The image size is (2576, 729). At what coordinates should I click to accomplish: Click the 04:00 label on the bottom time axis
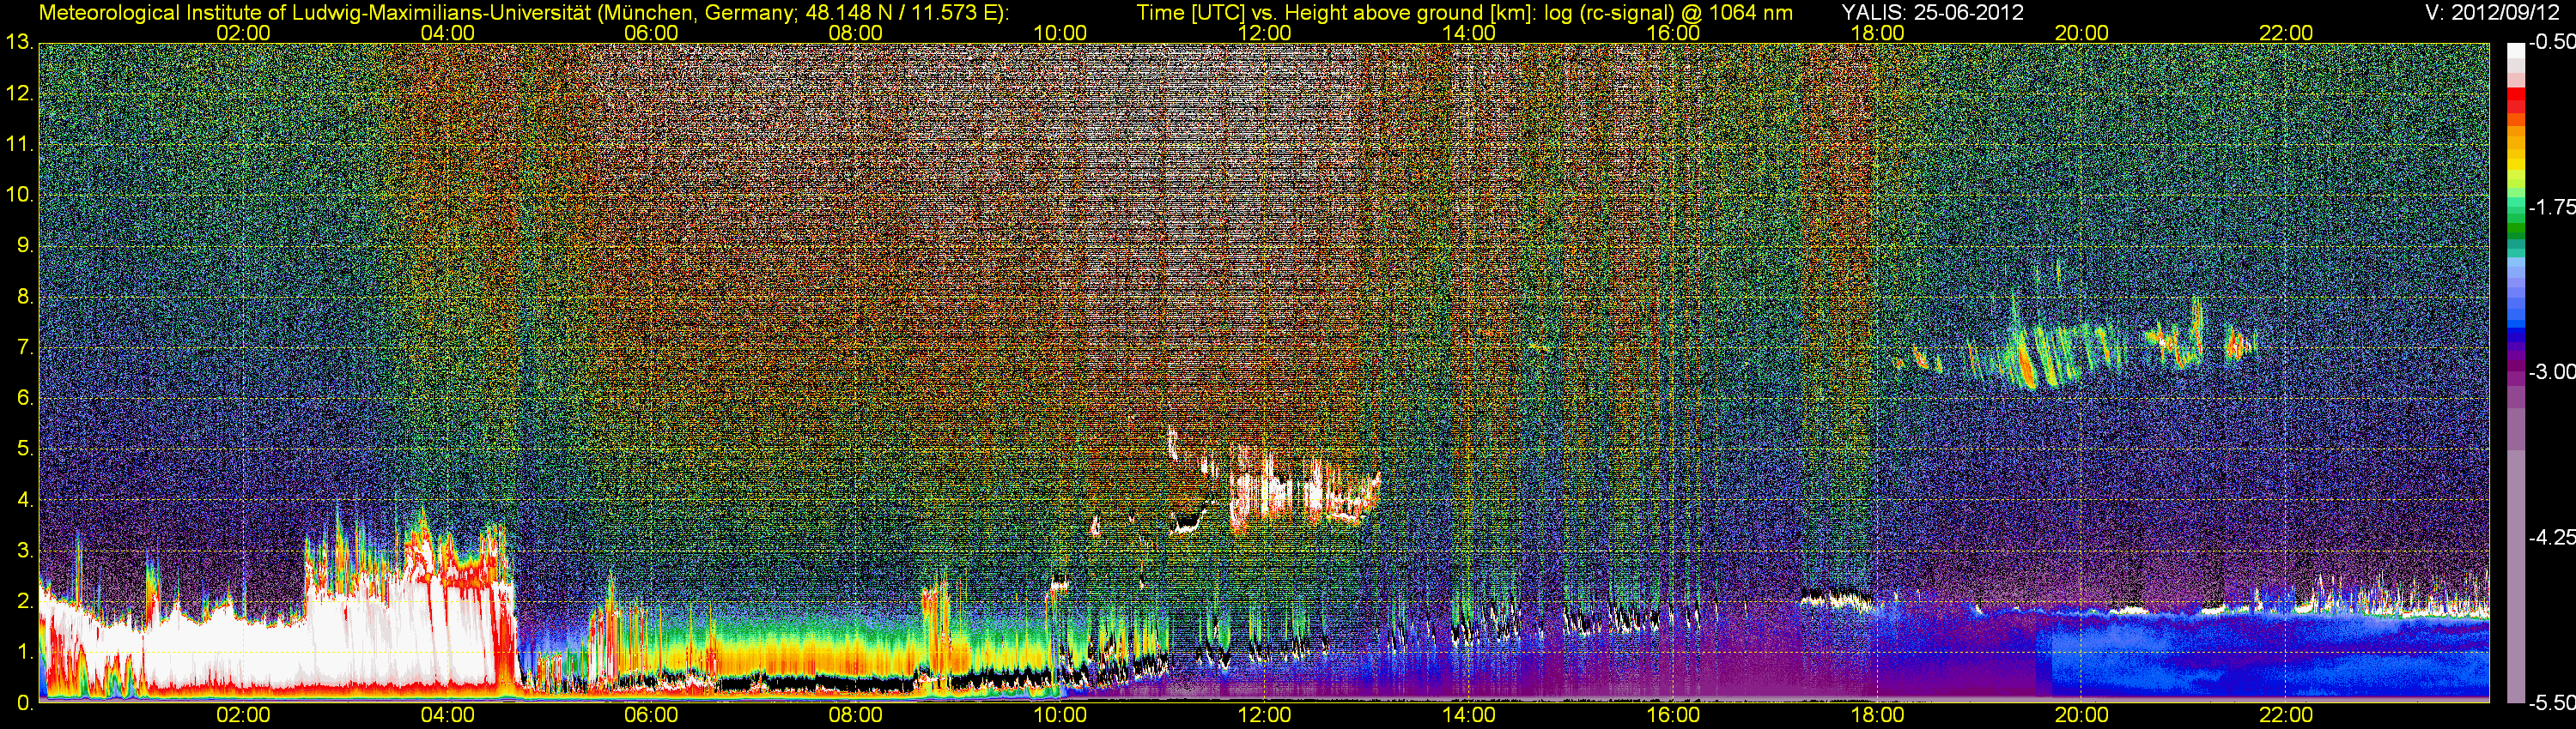click(x=447, y=715)
